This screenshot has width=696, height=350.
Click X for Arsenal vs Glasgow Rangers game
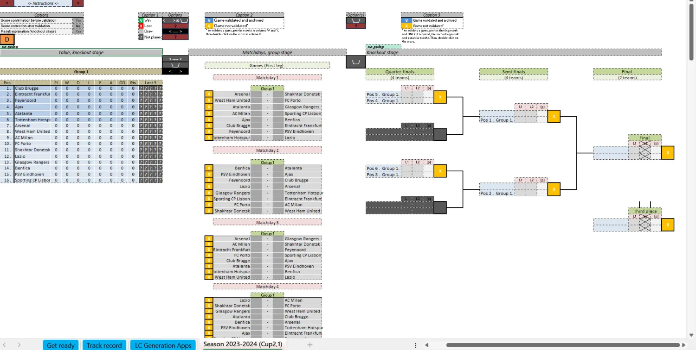click(x=209, y=239)
